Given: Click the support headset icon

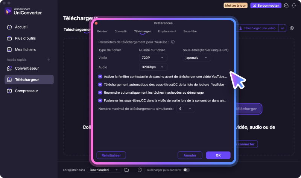Looking at the screenshot, I should pyautogui.click(x=294, y=5).
